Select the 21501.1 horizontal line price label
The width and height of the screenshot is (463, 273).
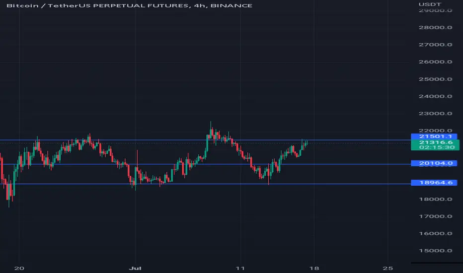click(434, 136)
